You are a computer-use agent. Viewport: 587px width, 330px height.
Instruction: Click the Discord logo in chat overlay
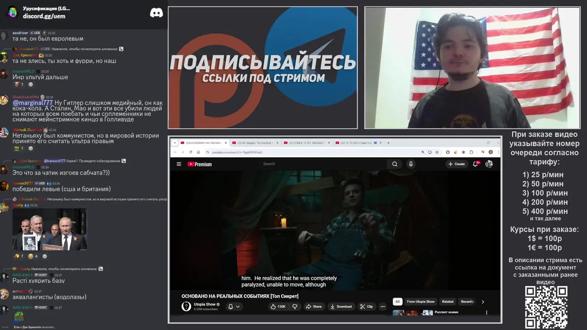pyautogui.click(x=156, y=13)
